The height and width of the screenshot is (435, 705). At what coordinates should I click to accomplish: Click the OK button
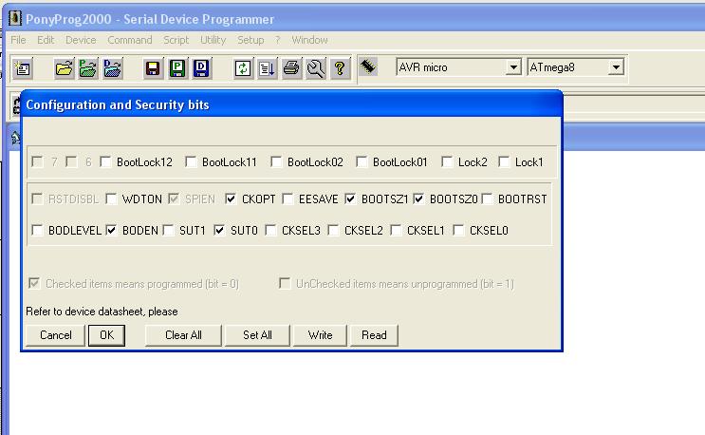[x=106, y=335]
